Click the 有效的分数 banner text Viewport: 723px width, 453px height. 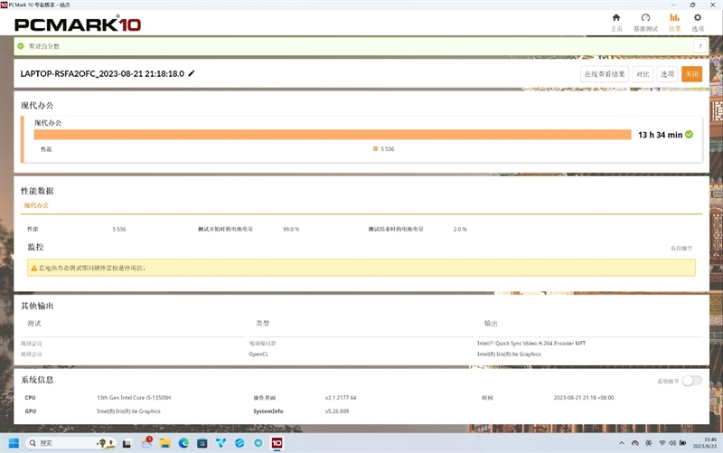[43, 46]
